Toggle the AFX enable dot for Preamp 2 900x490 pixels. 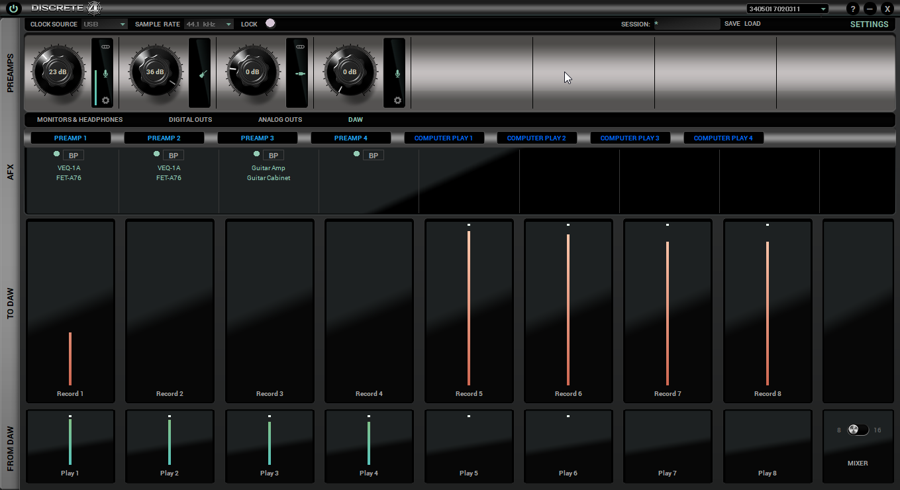156,154
